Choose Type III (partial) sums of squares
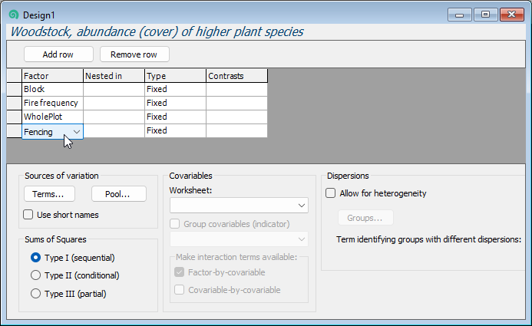The height and width of the screenshot is (326, 532). pos(35,293)
